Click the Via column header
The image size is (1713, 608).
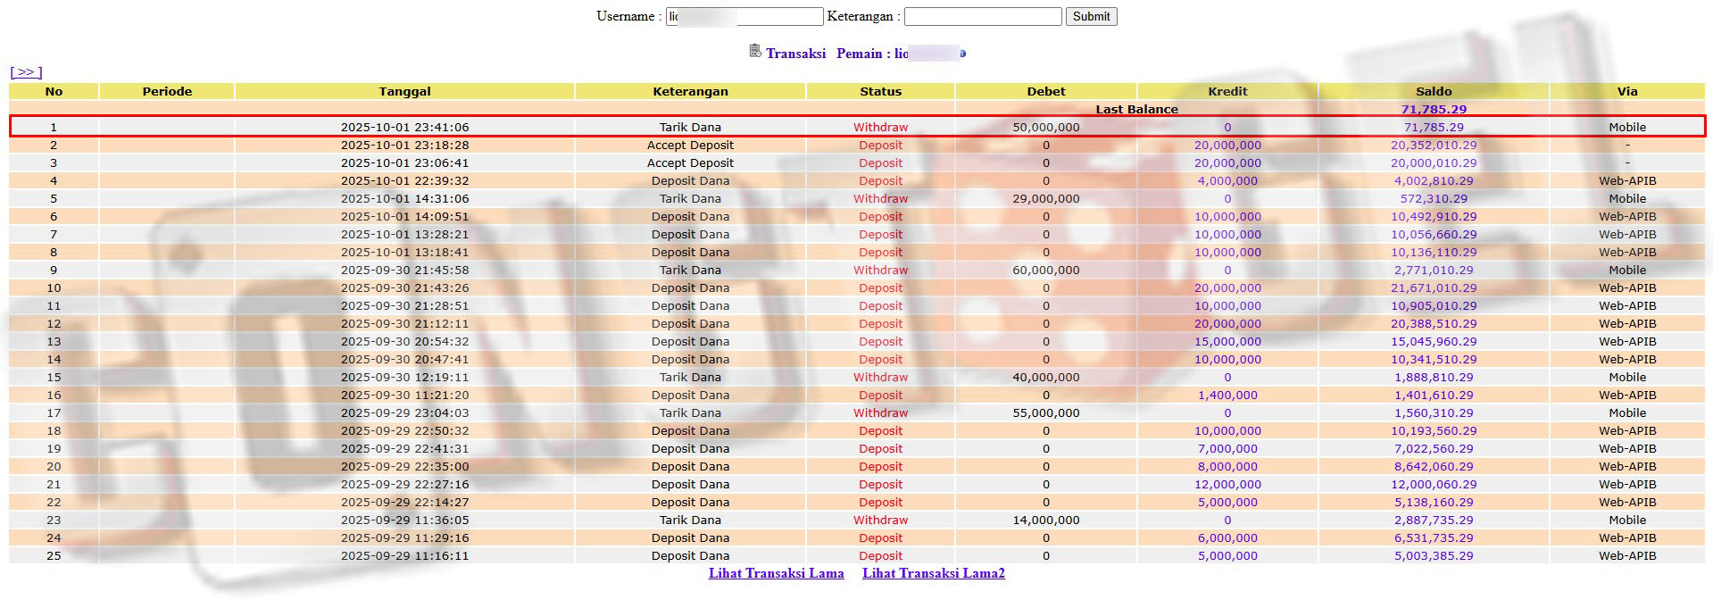[x=1626, y=91]
